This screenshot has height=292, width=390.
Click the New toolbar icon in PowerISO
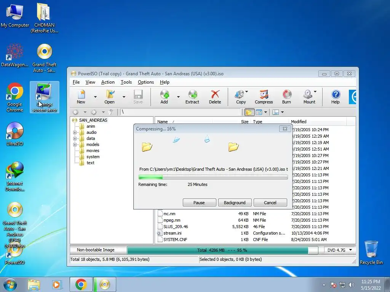(x=81, y=95)
